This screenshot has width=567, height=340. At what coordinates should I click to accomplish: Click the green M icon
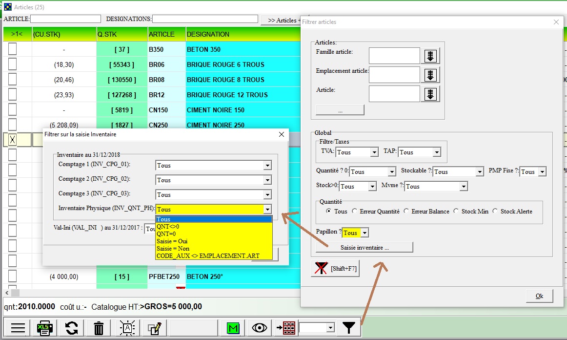[x=233, y=328]
